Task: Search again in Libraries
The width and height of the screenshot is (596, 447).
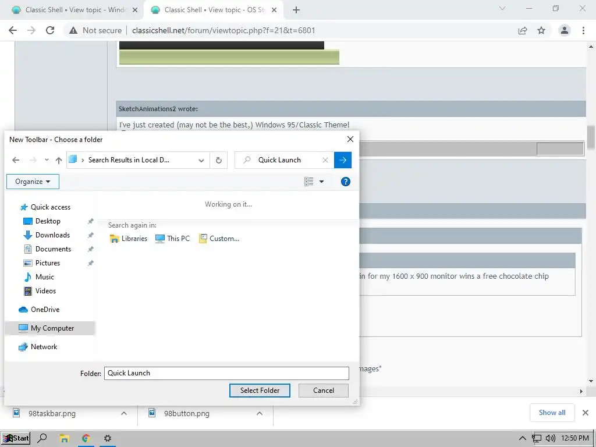Action: (129, 239)
